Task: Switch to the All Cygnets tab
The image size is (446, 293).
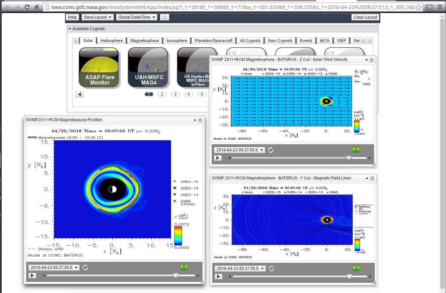Action: coord(250,41)
